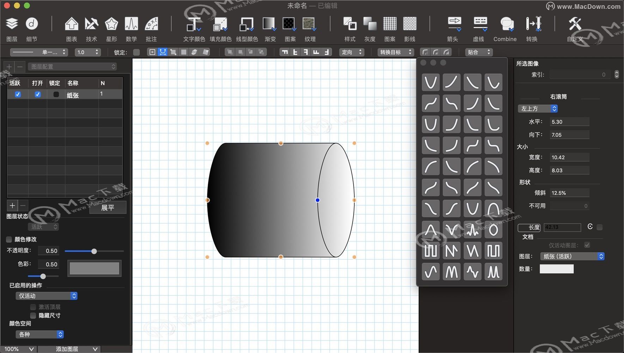Click the 长度 length button
The image size is (624, 353).
[x=529, y=227]
